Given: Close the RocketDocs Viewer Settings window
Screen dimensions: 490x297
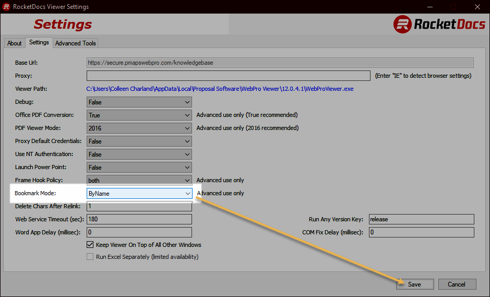Looking at the screenshot, I should coord(477,7).
